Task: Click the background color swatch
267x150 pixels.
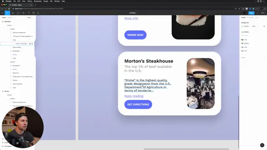Action: 242,26
